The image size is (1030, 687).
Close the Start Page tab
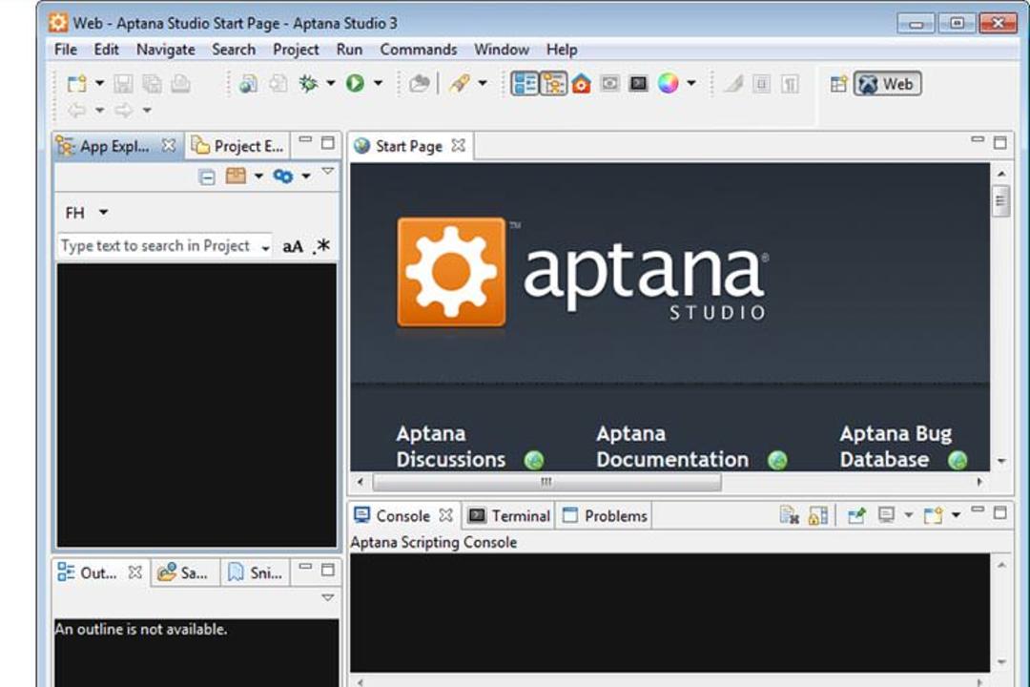pyautogui.click(x=459, y=145)
